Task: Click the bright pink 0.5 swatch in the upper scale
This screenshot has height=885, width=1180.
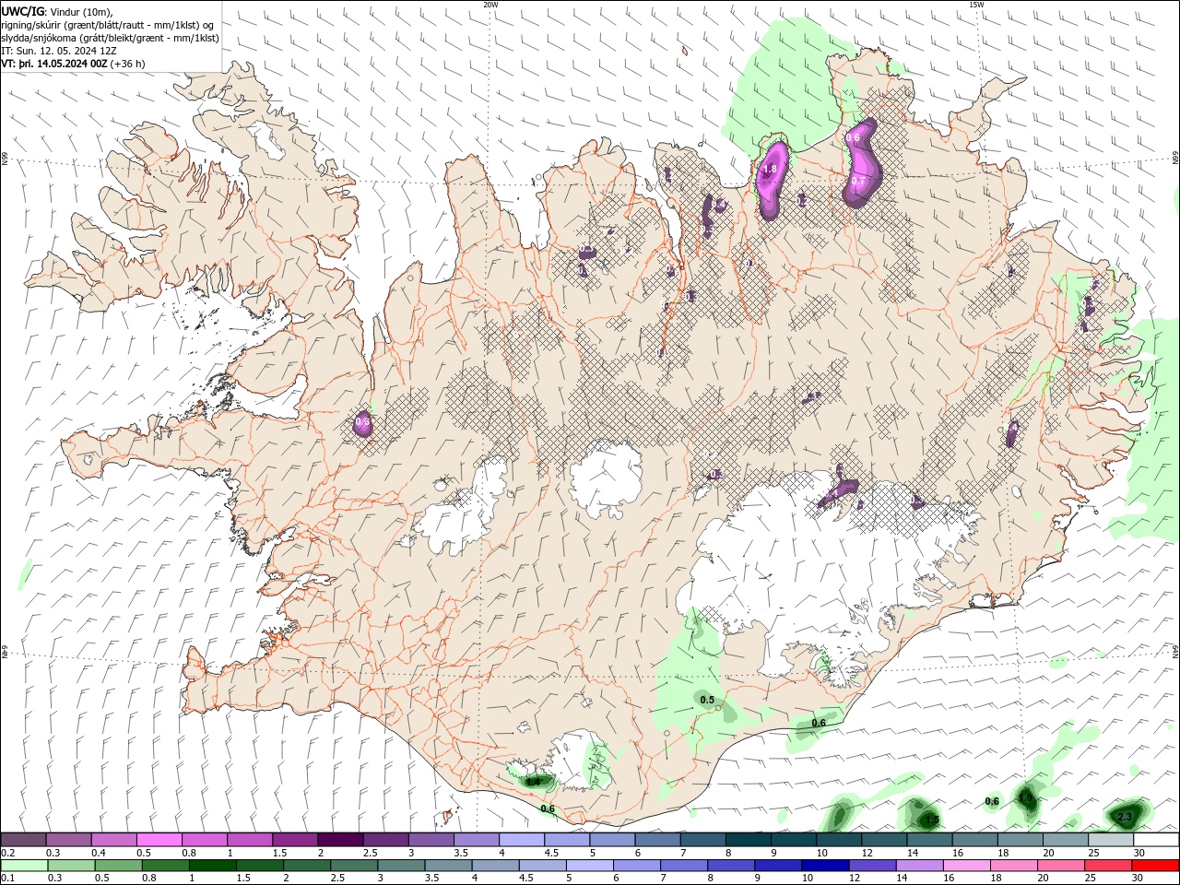Action: (x=159, y=840)
